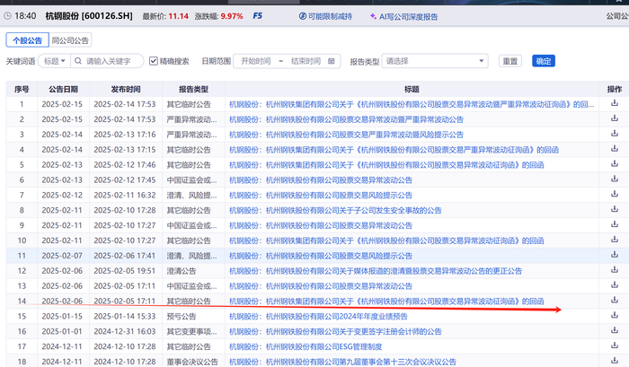Download announcement in row 3
The image size is (629, 367).
614,134
